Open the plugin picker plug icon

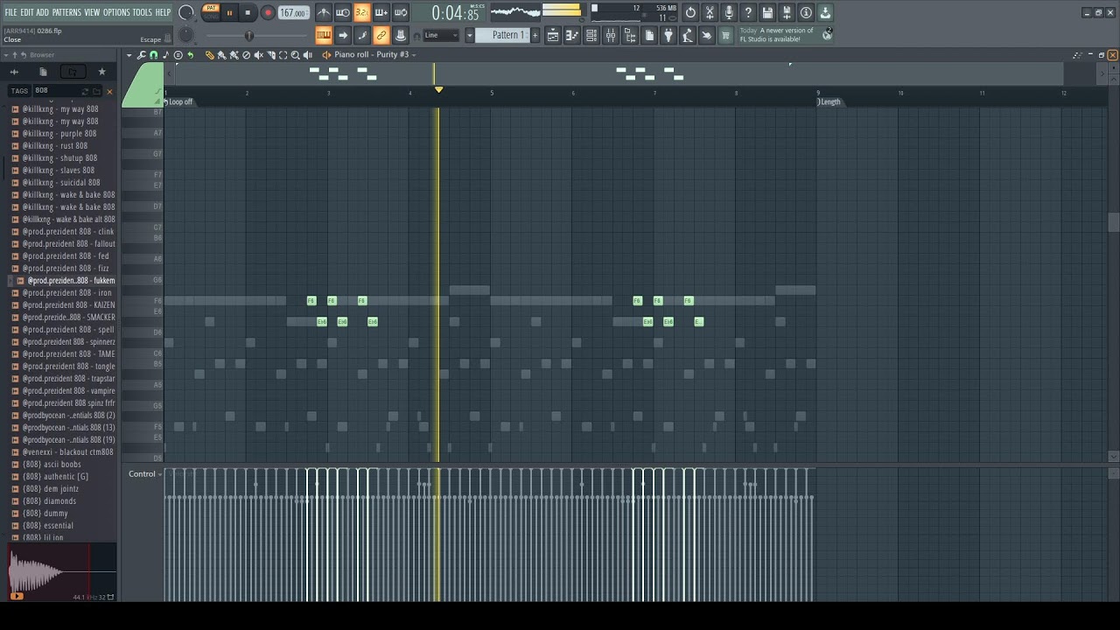668,35
